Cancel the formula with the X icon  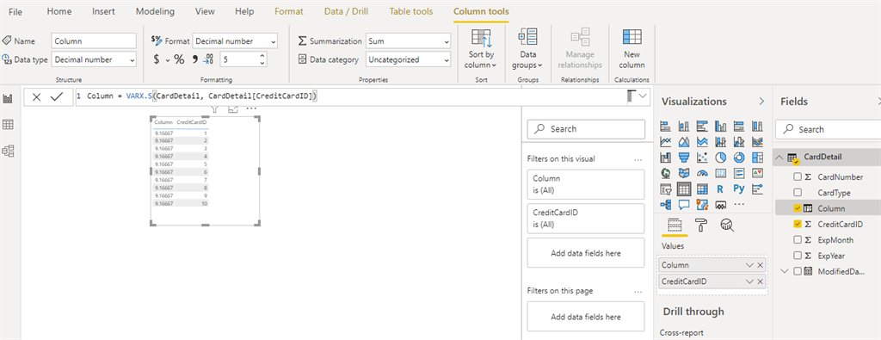[x=36, y=97]
